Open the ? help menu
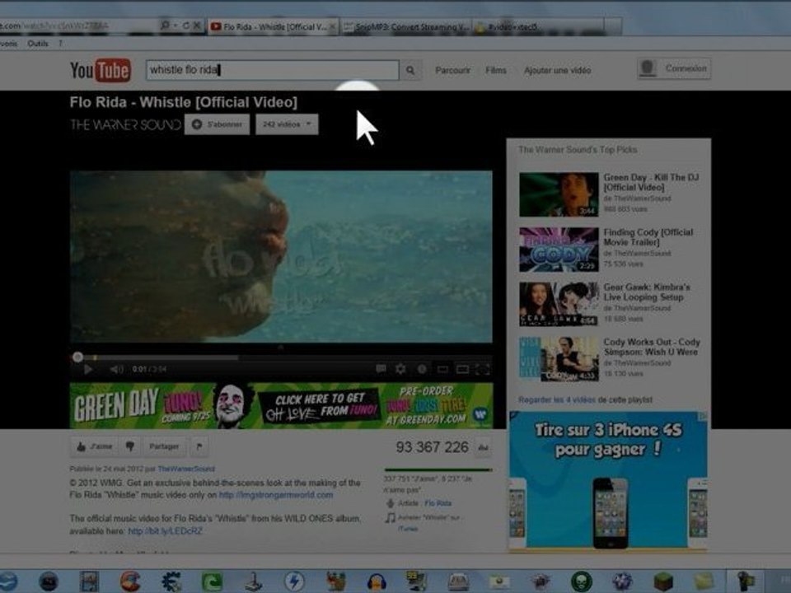Screen dimensions: 791x593 tap(60, 44)
